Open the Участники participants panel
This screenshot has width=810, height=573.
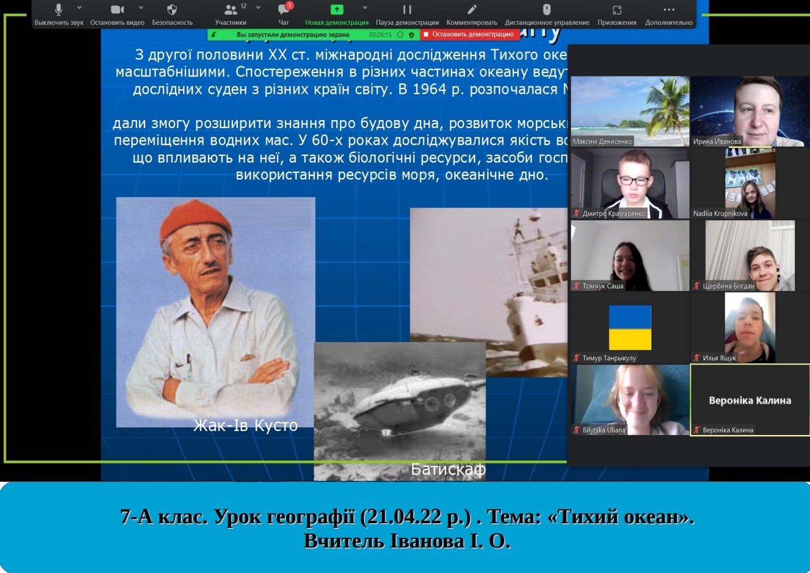pos(231,10)
